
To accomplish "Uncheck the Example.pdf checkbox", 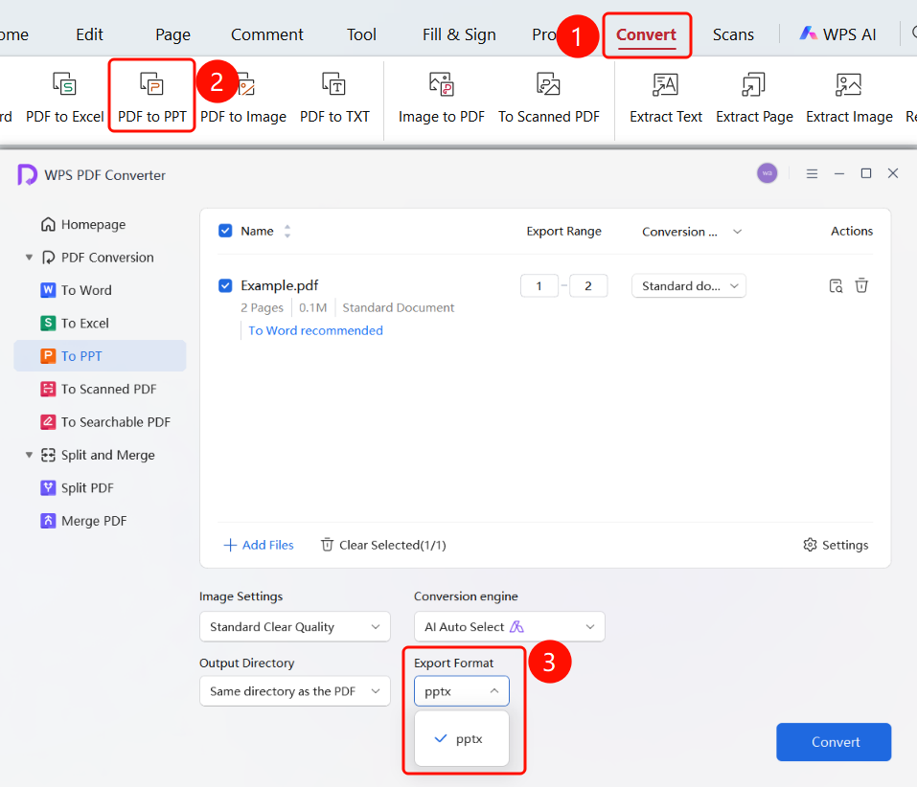I will click(x=225, y=285).
